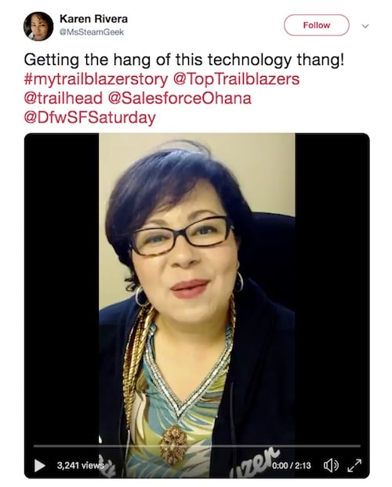The image size is (392, 487).
Task: Visit the @trailhead mention
Action: (x=63, y=99)
